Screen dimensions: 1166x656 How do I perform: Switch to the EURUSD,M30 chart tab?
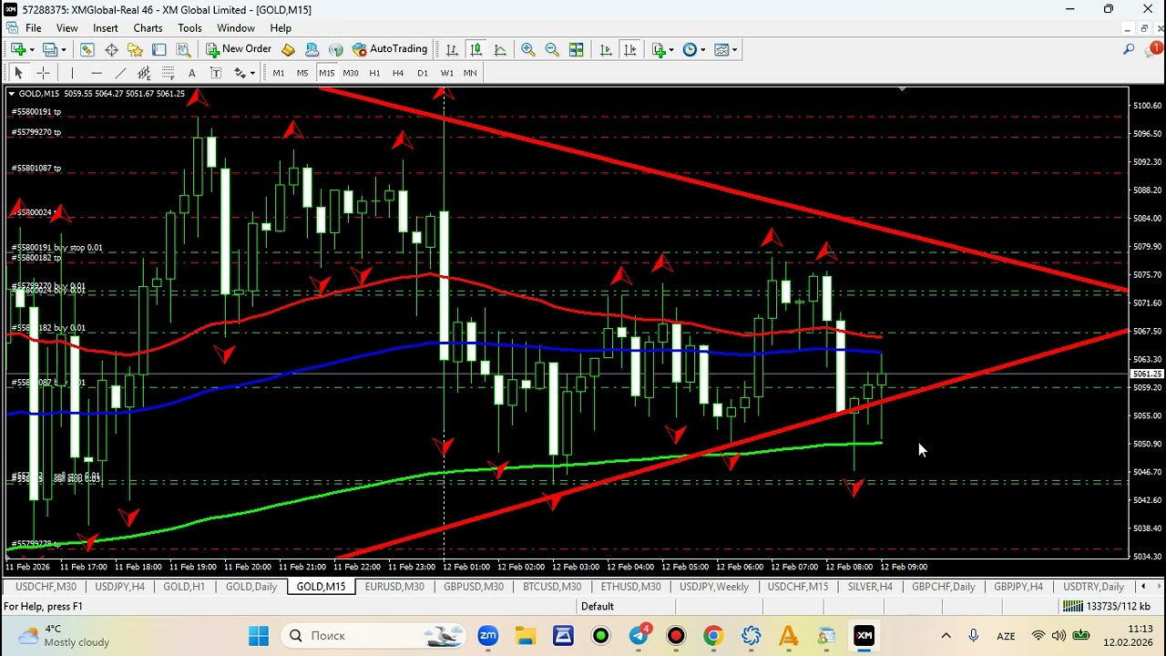(x=394, y=587)
